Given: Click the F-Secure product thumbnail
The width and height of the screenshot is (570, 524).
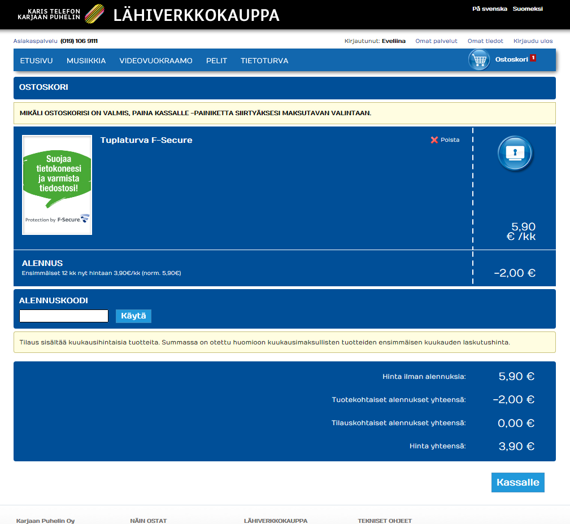Looking at the screenshot, I should [x=57, y=185].
